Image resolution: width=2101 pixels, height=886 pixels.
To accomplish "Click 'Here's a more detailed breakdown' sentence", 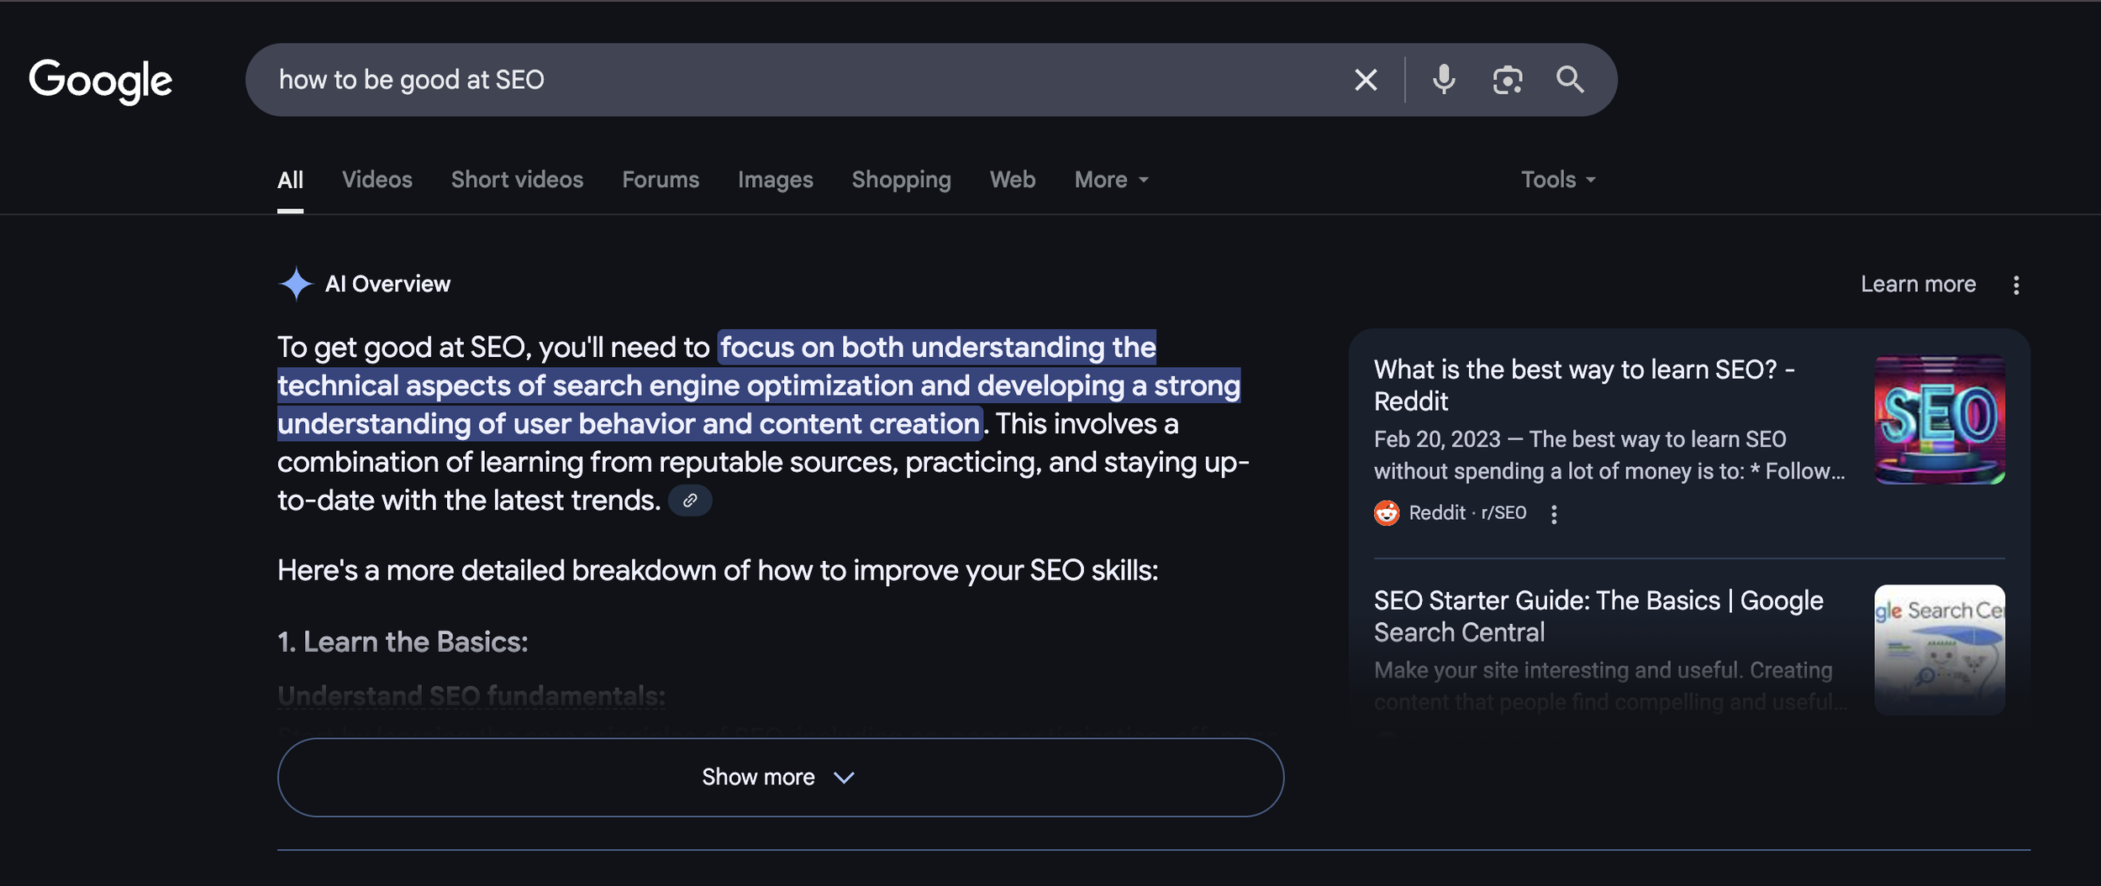I will [718, 571].
